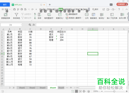Viewport: 129px width, 93px height.
Task: Open the quick access toolbar customize arrow
Action: pyautogui.click(x=36, y=9)
